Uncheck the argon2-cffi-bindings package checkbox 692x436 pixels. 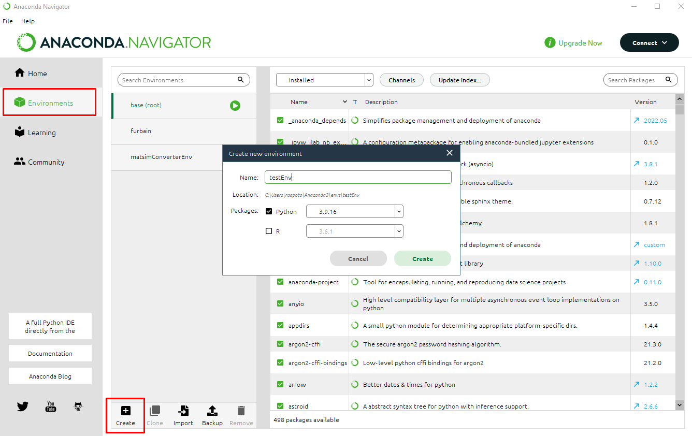click(280, 362)
